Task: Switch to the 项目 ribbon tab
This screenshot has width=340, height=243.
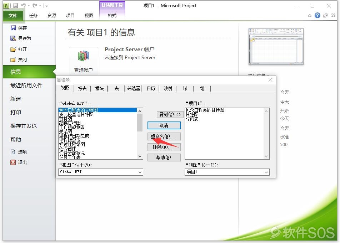Action: coord(70,16)
